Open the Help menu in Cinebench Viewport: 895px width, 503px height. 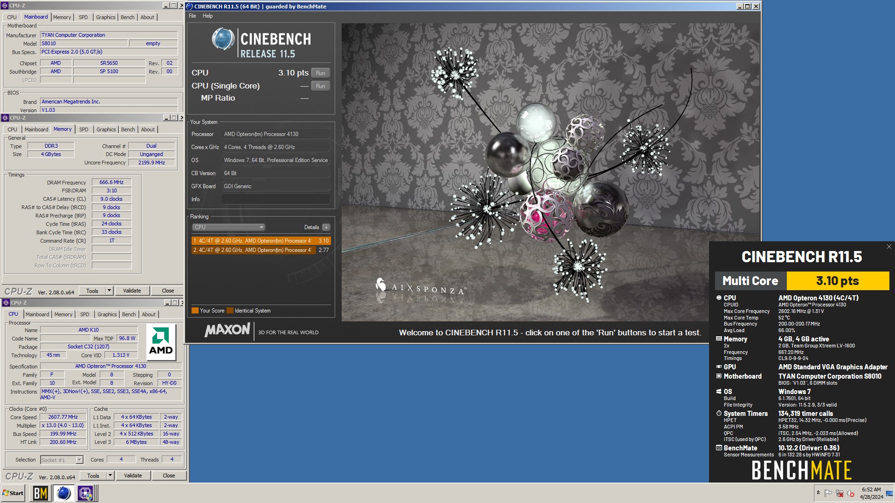click(x=207, y=16)
